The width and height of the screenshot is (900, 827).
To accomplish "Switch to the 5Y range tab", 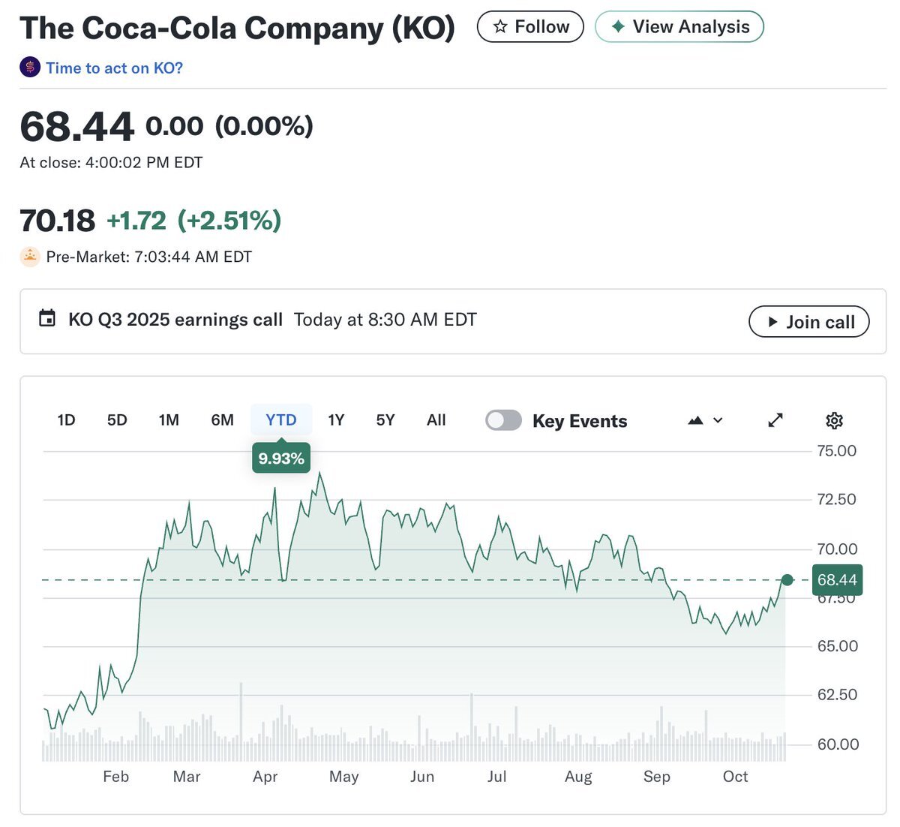I will (385, 420).
